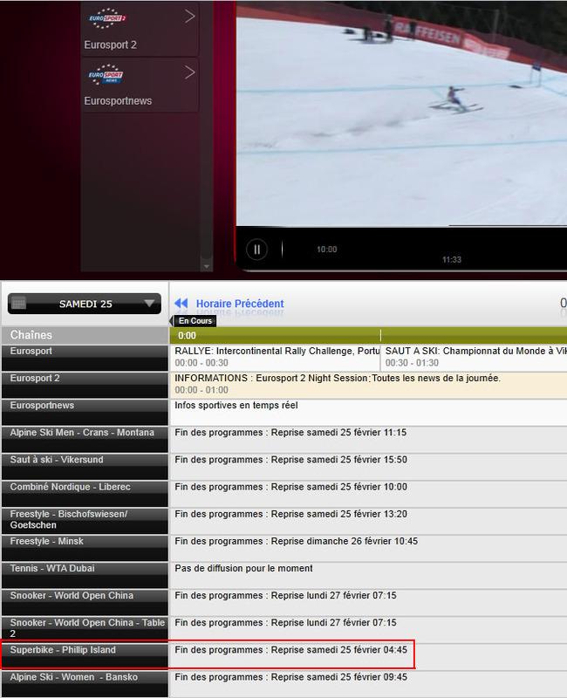567x698 pixels.
Task: Click the Reprise samedi 25 février 10:00 entry
Action: point(290,487)
